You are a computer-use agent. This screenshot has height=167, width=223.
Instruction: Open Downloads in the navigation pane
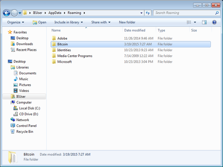click(x=25, y=44)
